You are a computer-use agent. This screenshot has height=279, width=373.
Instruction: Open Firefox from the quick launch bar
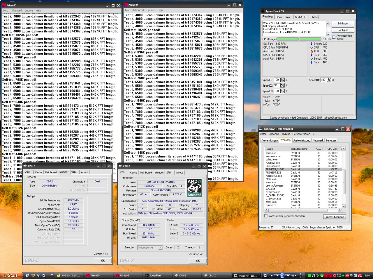point(33,275)
